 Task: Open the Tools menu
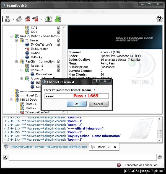pos(76,11)
